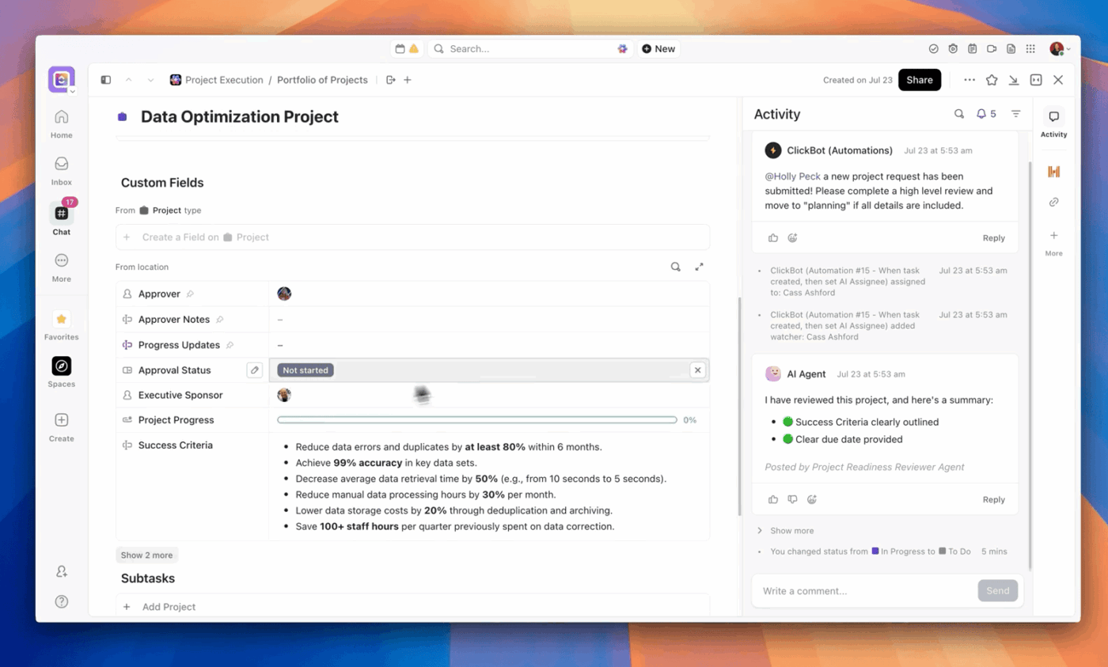
Task: Toggle the favorite star for this project
Action: (x=992, y=79)
